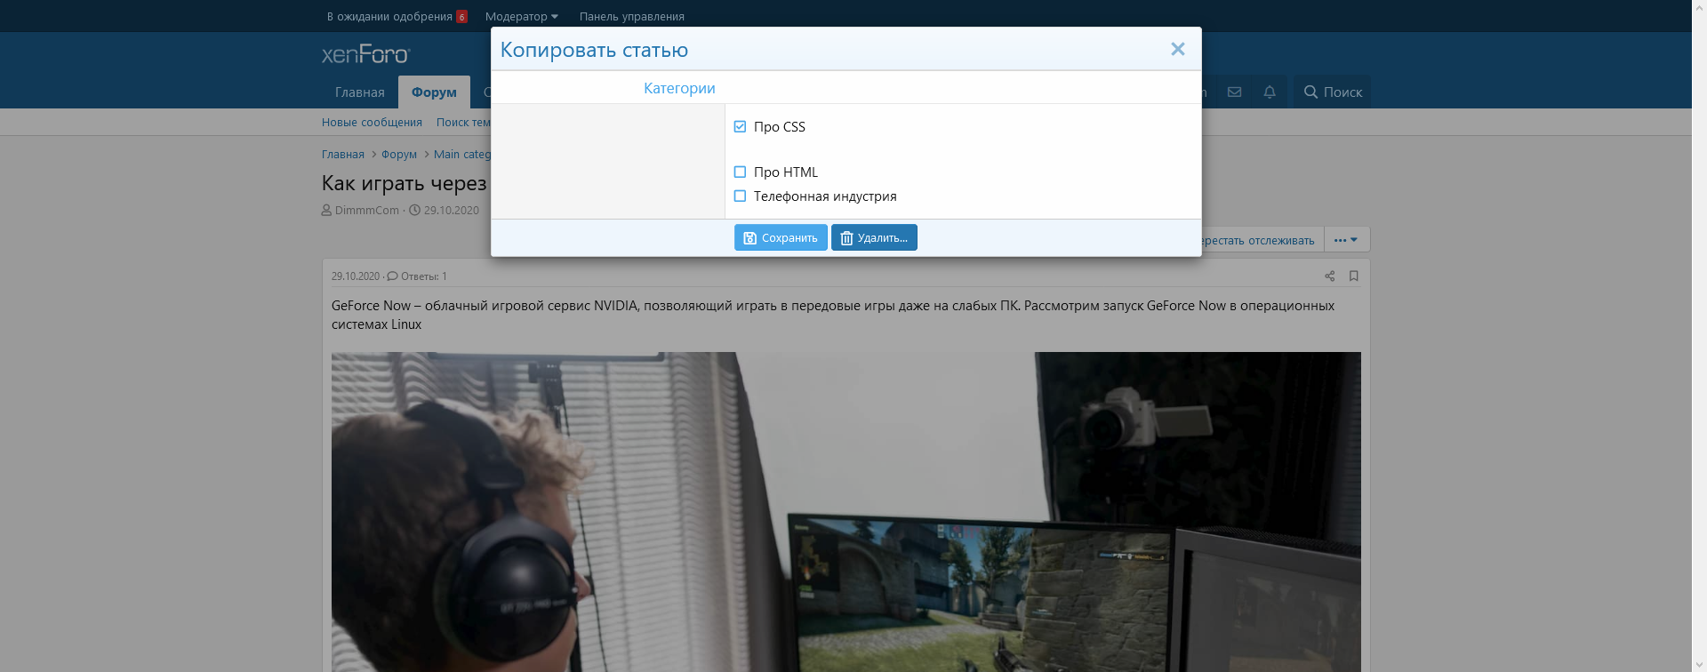Open Панель управления link

pyautogui.click(x=632, y=16)
